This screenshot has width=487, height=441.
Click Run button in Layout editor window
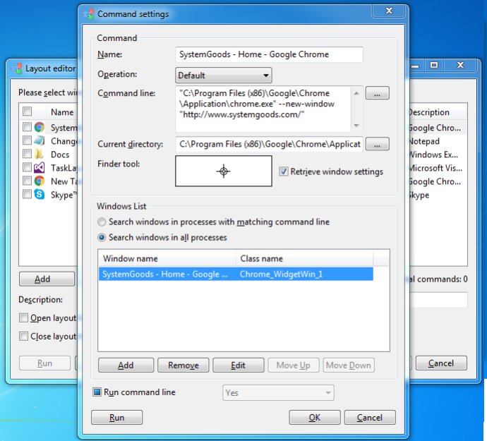(x=44, y=363)
